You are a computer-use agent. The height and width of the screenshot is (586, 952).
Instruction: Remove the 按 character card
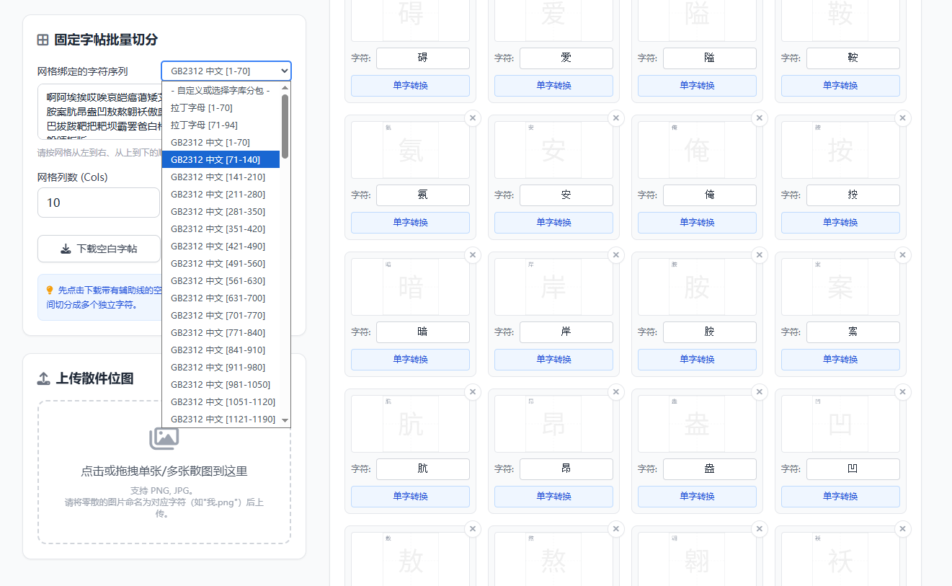point(903,118)
